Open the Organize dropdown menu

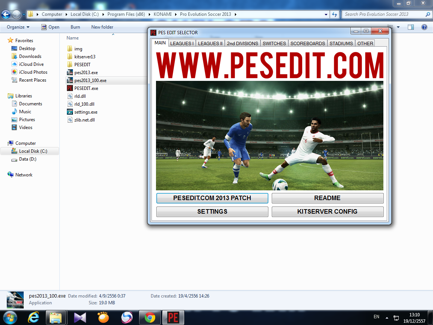pyautogui.click(x=18, y=27)
